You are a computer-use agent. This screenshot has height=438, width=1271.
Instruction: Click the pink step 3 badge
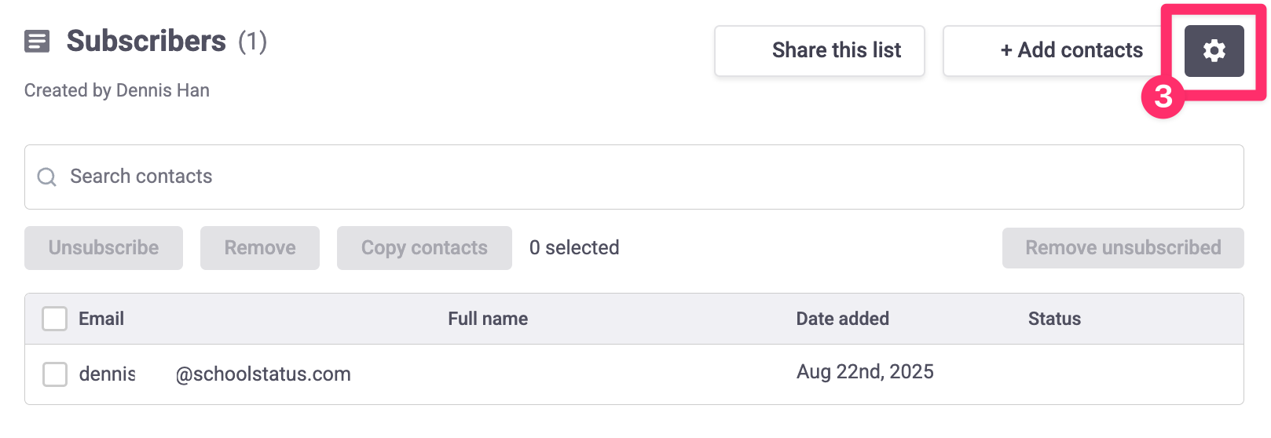1163,97
